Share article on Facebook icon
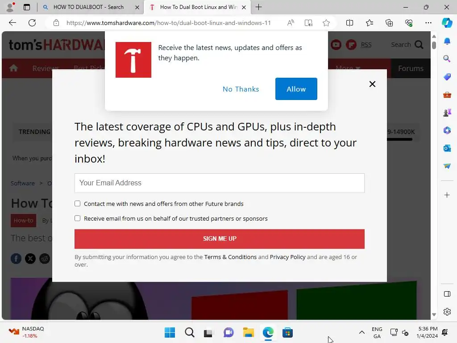The height and width of the screenshot is (343, 457). click(x=16, y=259)
